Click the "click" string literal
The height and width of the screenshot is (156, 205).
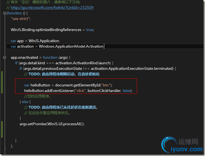pyautogui.click(x=80, y=91)
